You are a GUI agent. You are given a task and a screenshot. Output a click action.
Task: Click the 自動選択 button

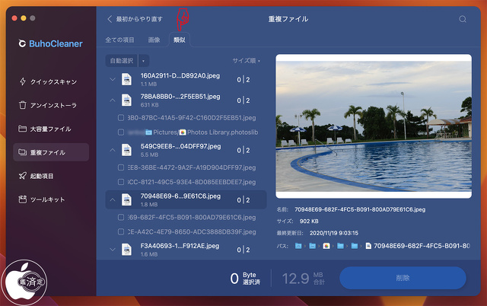tap(122, 61)
